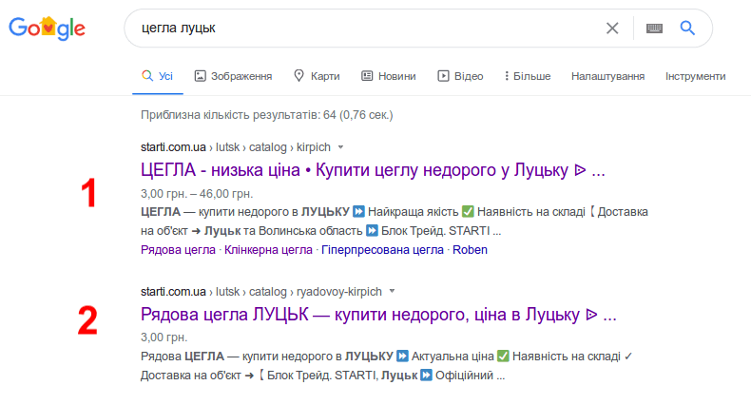Image resolution: width=751 pixels, height=405 pixels.
Task: Click the second result's URL ending in ryadovoy-kirpich
Action: 261,292
